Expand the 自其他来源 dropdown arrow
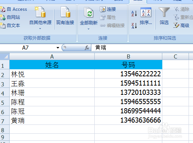 tap(40, 29)
